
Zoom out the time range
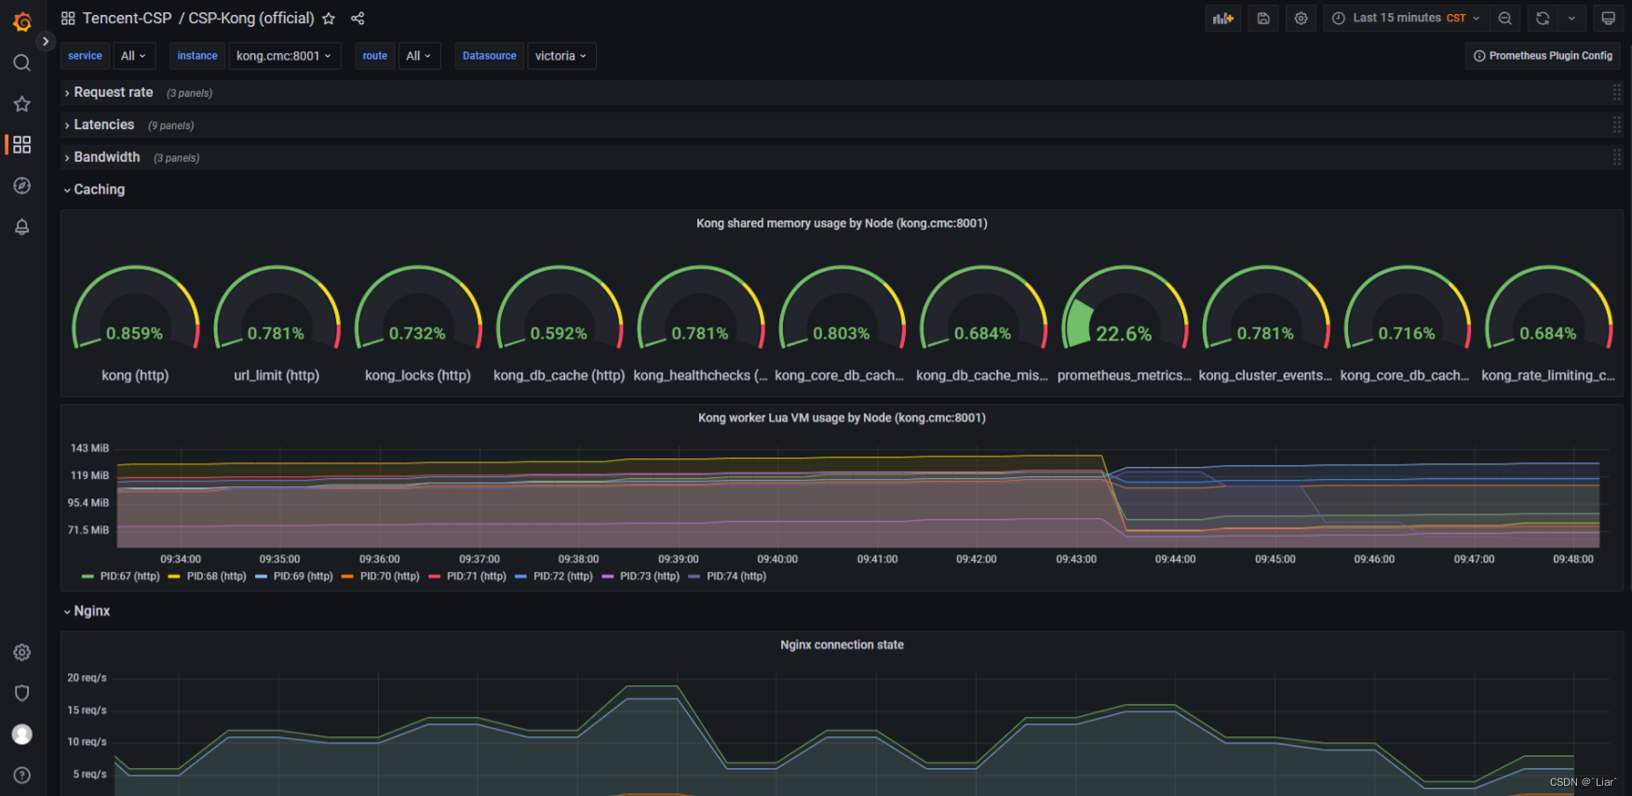coord(1504,18)
